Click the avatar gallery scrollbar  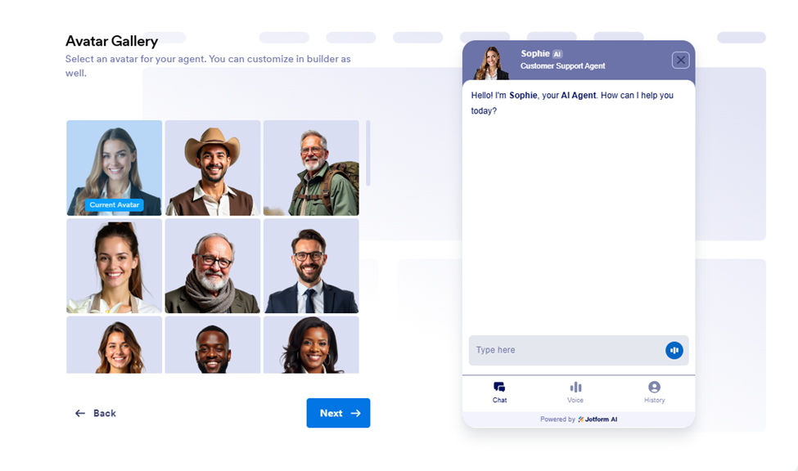click(x=368, y=153)
